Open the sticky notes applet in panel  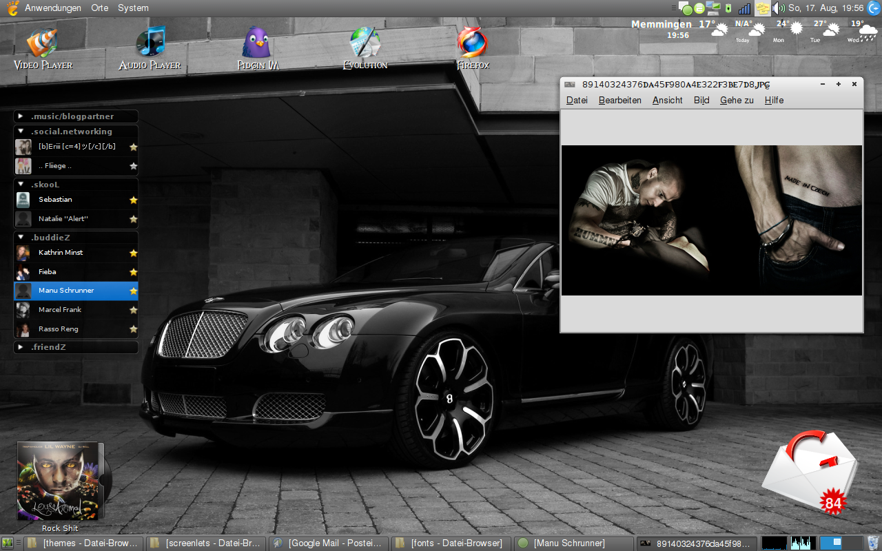762,8
